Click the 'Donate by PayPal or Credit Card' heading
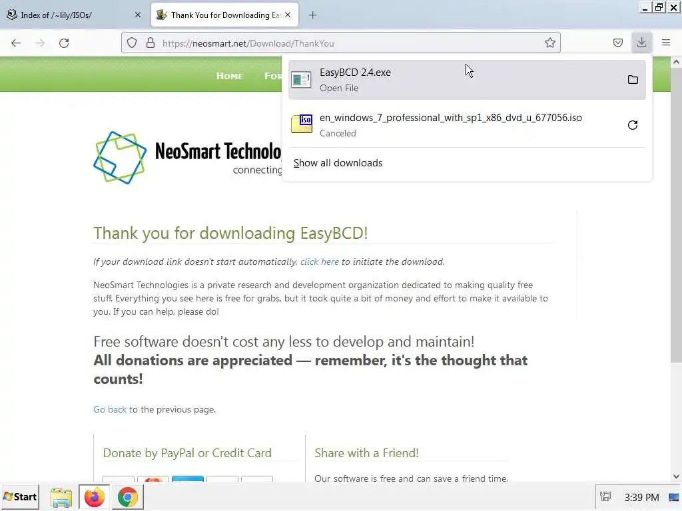Screen dimensions: 682x511 (187, 452)
